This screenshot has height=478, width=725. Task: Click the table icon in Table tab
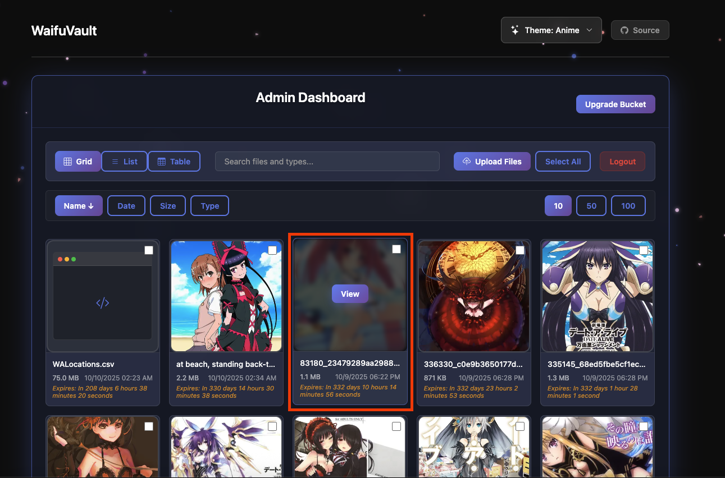pyautogui.click(x=162, y=162)
